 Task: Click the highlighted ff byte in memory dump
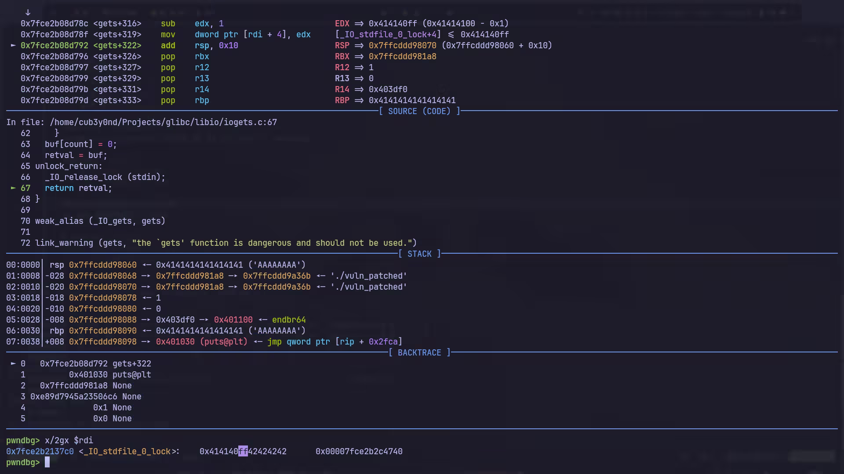pos(243,451)
